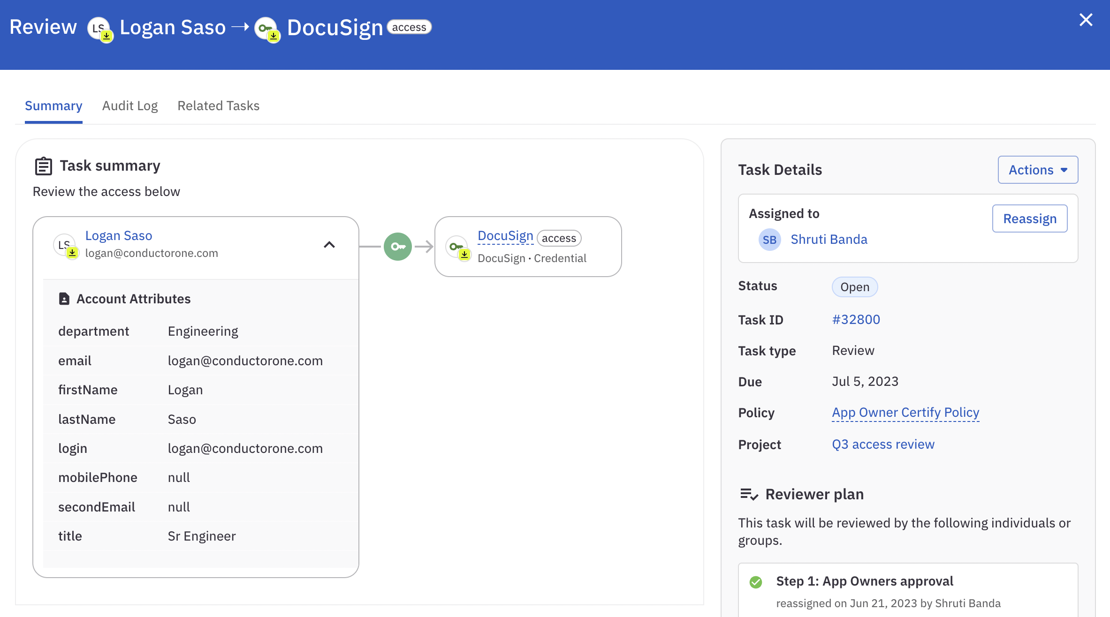Open the Actions dropdown
1110x617 pixels.
tap(1038, 170)
